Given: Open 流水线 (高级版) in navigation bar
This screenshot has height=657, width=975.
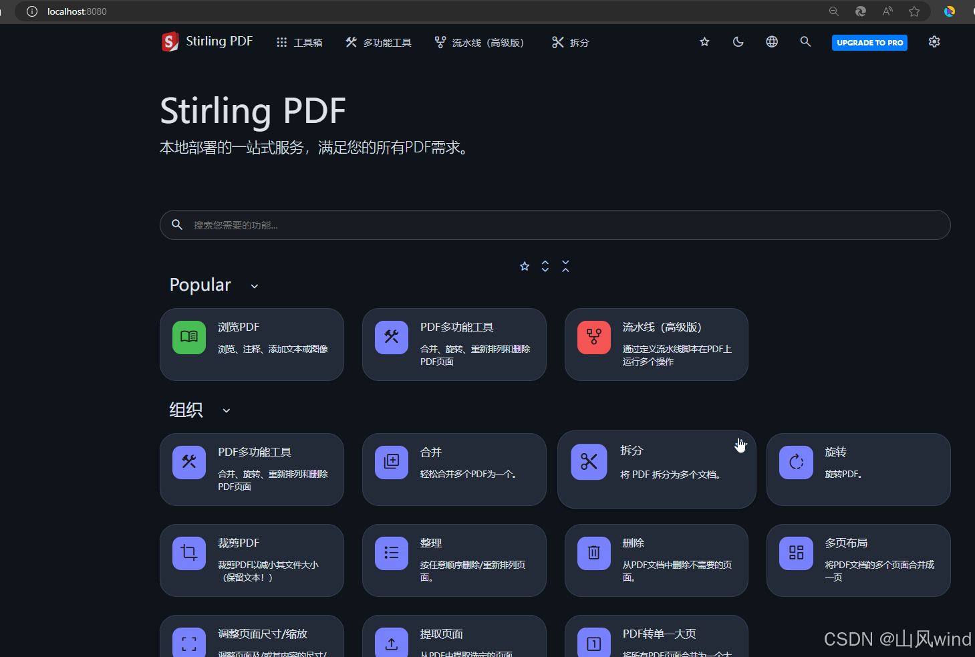Looking at the screenshot, I should click(x=479, y=42).
